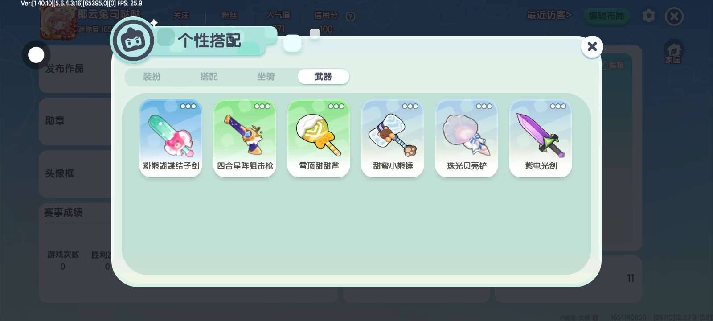Viewport: 713px width, 321px height.
Task: Switch to the 装扮 tab
Action: [x=152, y=77]
